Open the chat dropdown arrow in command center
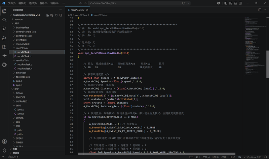The width and height of the screenshot is (269, 159). coord(188,3)
